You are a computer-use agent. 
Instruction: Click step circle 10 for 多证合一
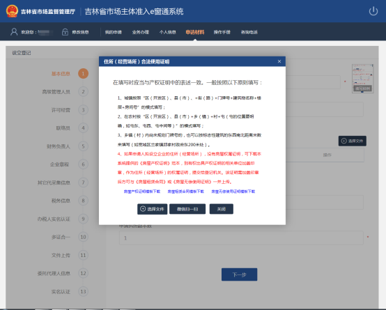(83, 237)
